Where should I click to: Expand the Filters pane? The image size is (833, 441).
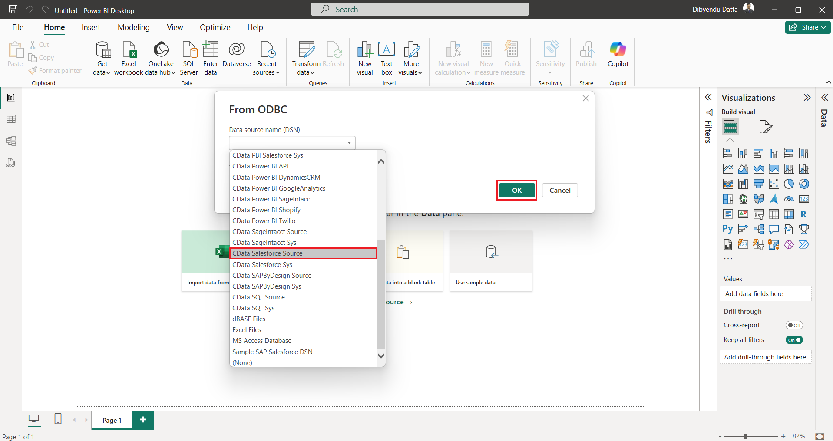pyautogui.click(x=708, y=97)
